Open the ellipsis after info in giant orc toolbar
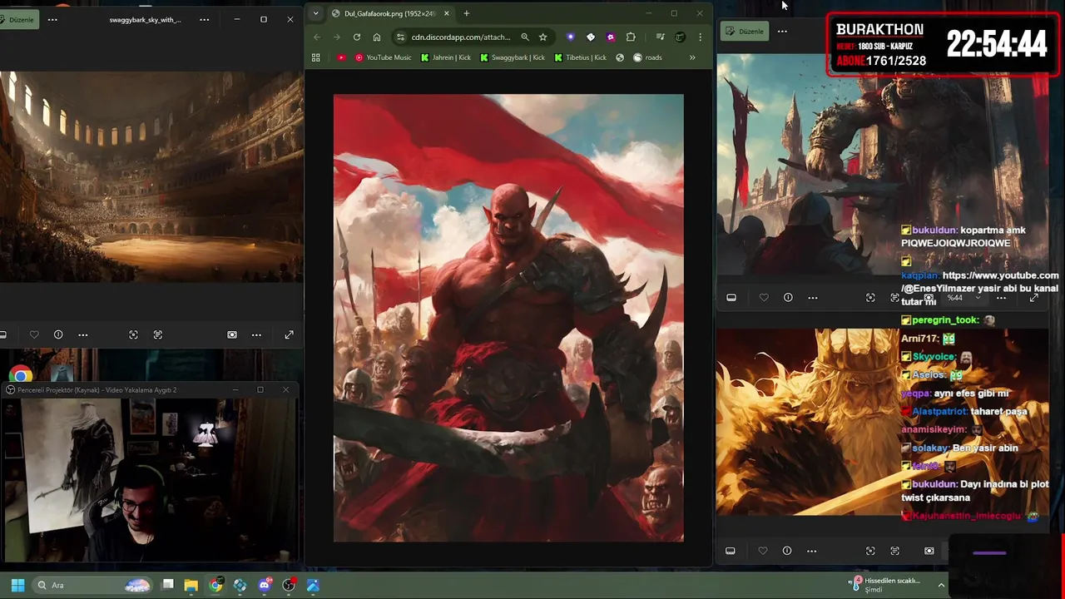Screen dimensions: 1065x599 point(813,297)
